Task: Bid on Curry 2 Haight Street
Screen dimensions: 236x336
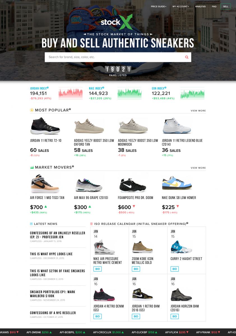Action: click(175, 269)
